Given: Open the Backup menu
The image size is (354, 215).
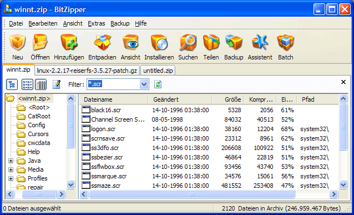Looking at the screenshot, I should 120,23.
